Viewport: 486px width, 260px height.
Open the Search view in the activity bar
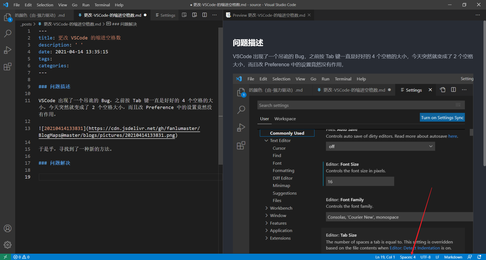8,33
